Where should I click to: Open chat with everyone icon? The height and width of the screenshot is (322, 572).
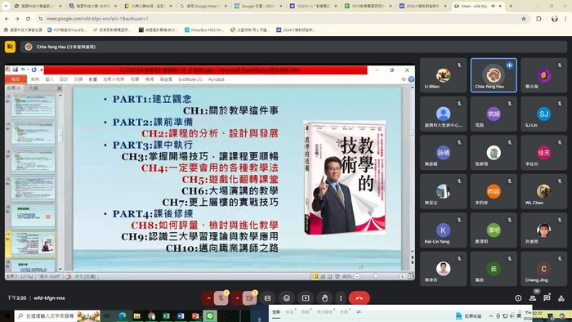[x=547, y=298]
